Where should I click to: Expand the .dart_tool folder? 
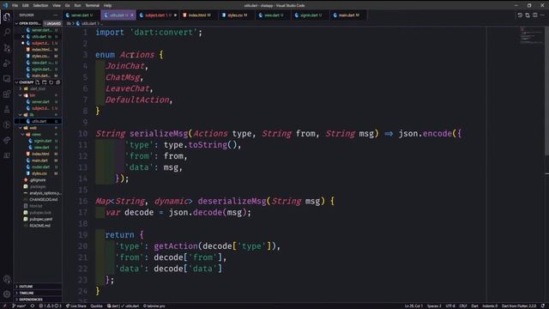point(38,88)
